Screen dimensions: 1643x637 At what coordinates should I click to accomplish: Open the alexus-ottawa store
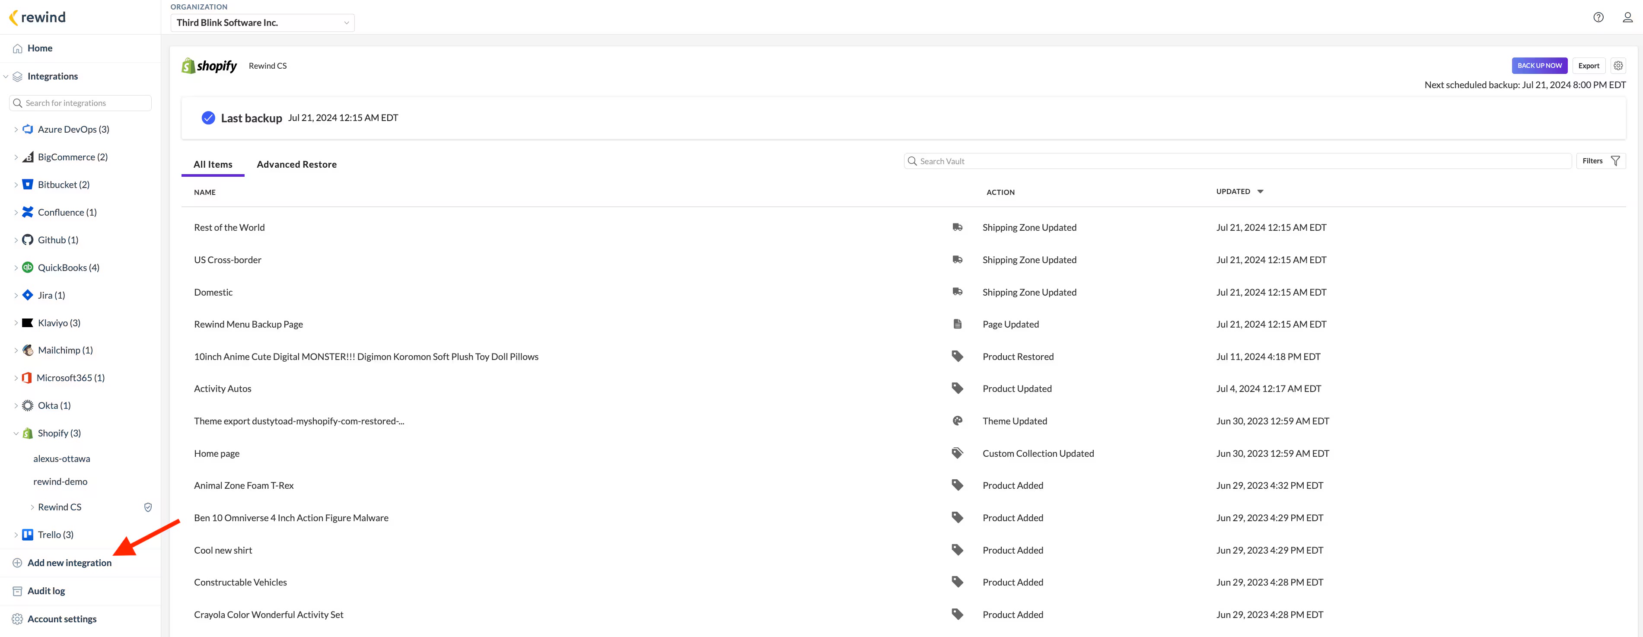click(x=62, y=459)
